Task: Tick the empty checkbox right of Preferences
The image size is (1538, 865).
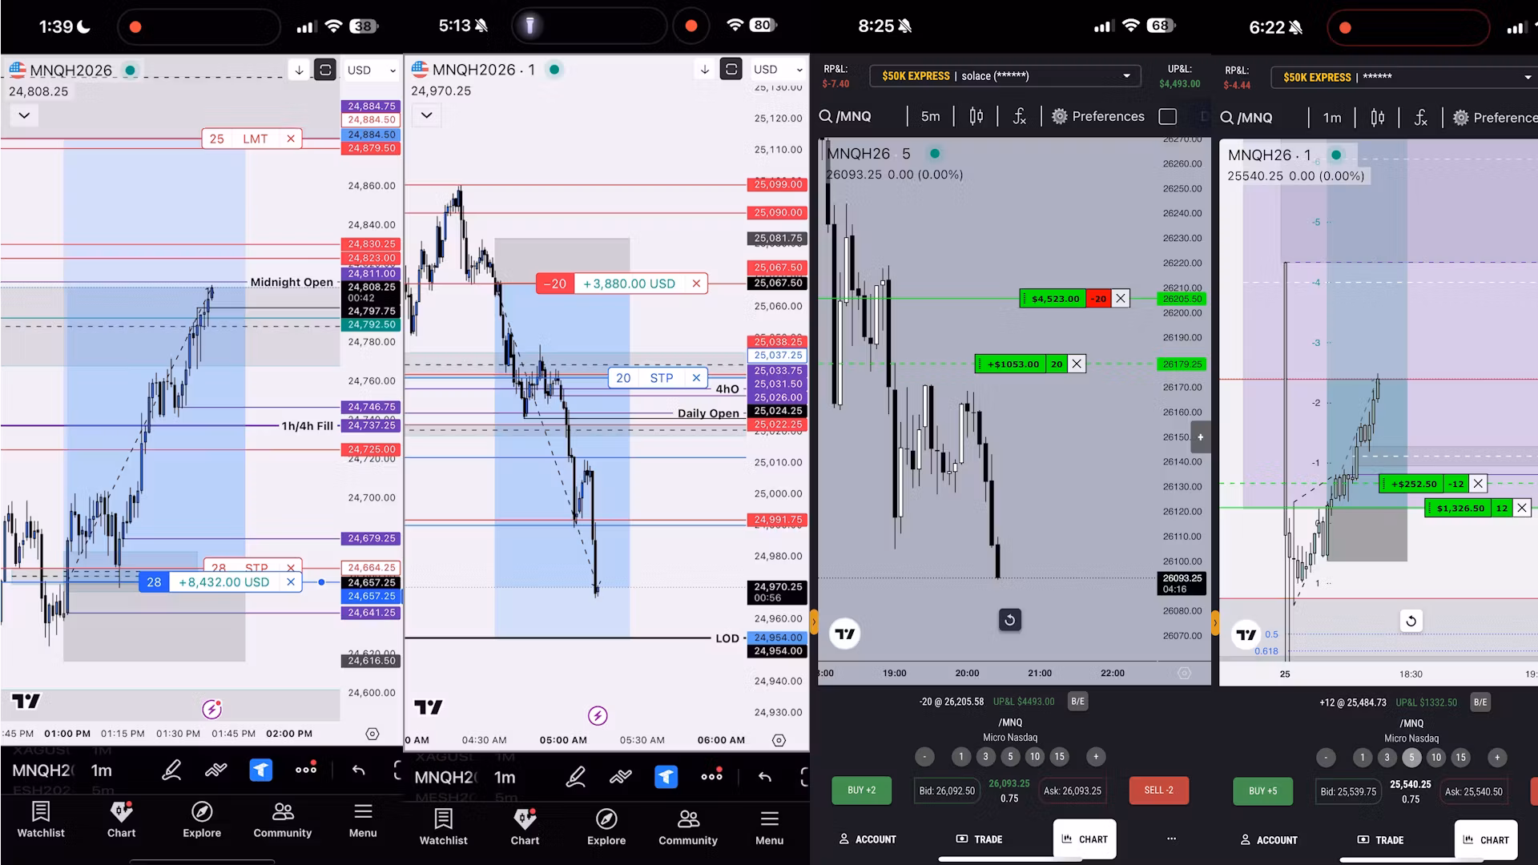Action: 1168,117
